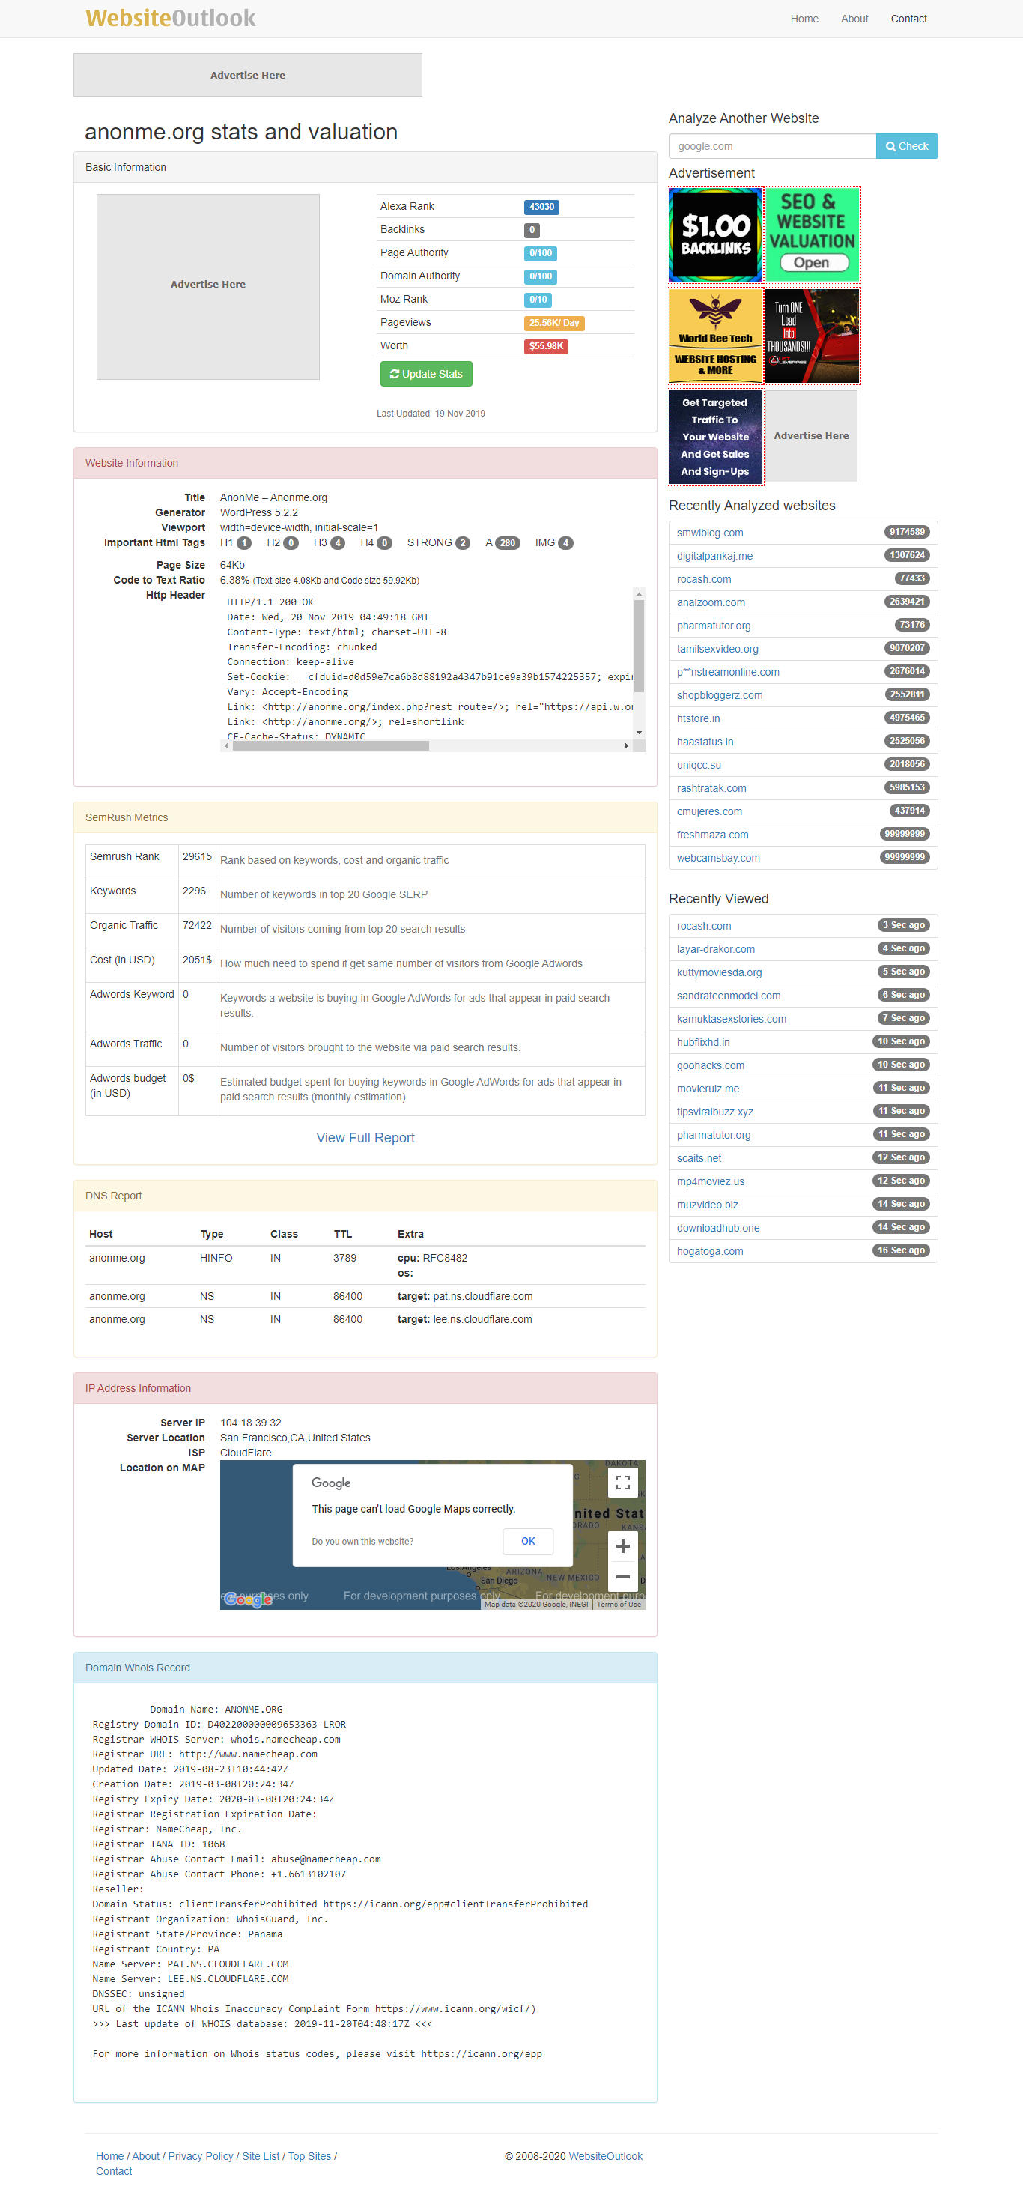Viewport: 1023px width, 2186px height.
Task: Click the Worth $55.98K badge
Action: tap(545, 345)
